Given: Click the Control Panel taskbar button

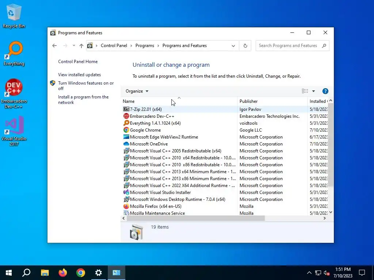Looking at the screenshot, I should click(117, 273).
